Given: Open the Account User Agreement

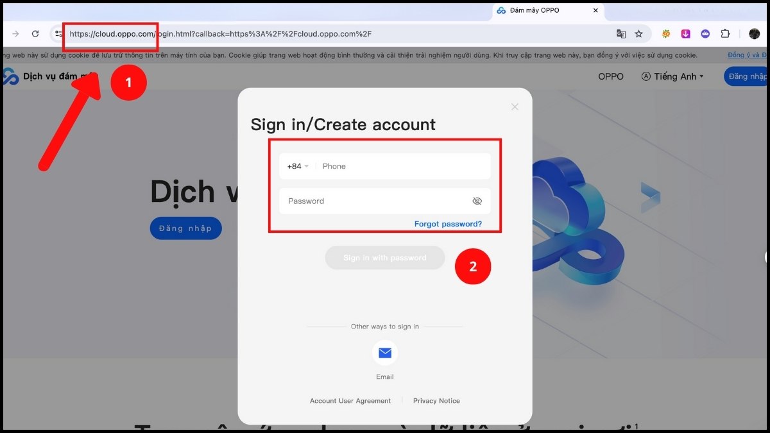Looking at the screenshot, I should pyautogui.click(x=350, y=400).
